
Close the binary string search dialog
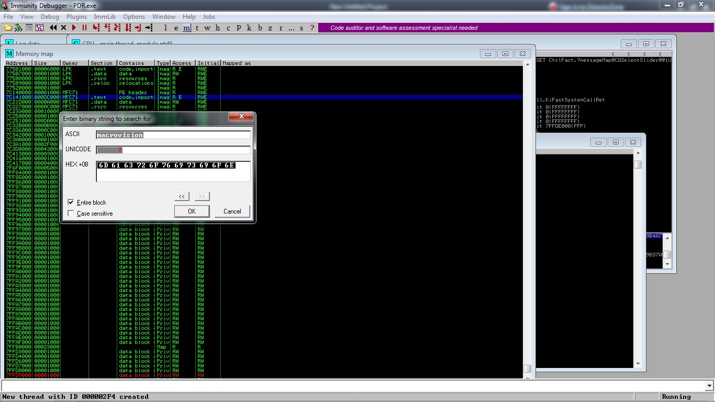[241, 116]
